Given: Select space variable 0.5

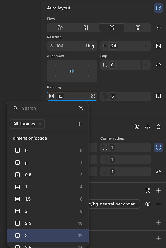Looking at the screenshot, I should pos(48,175).
